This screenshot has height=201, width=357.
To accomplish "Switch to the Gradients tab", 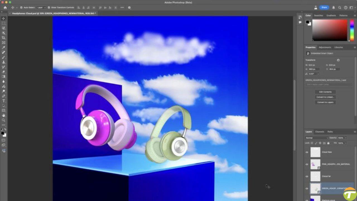I will pyautogui.click(x=331, y=16).
